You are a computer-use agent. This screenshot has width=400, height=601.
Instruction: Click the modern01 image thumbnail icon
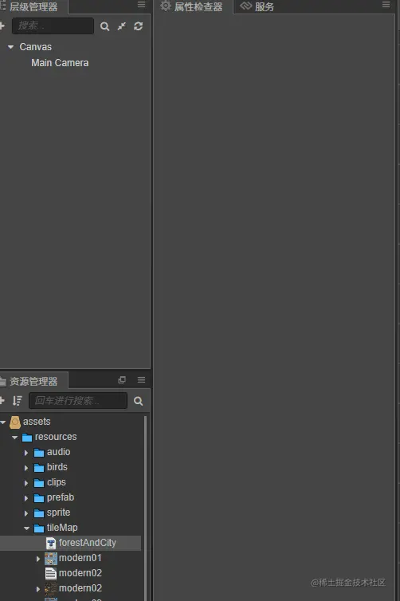click(51, 559)
